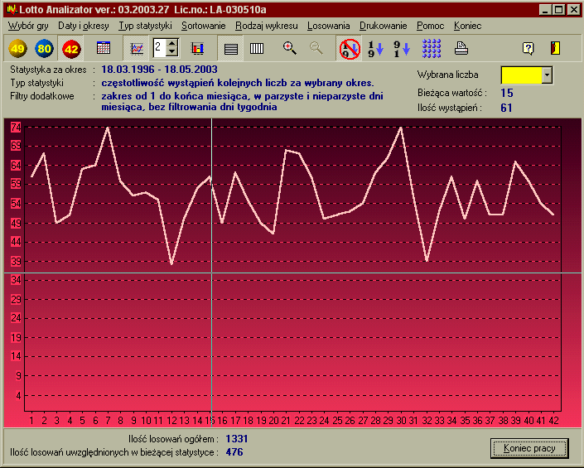Click the Bieżąca wartość value 15
The width and height of the screenshot is (584, 468).
pos(507,93)
